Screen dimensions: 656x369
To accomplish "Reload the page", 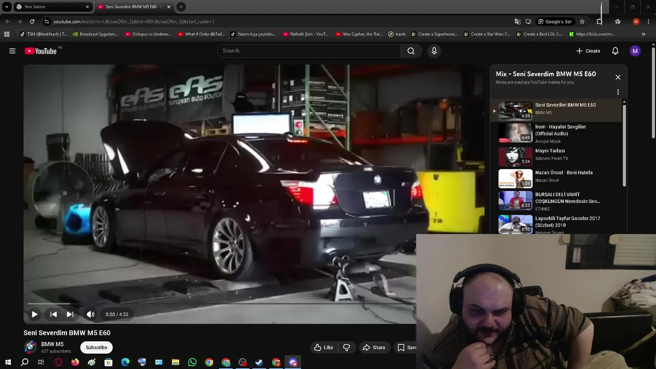I will pos(32,22).
